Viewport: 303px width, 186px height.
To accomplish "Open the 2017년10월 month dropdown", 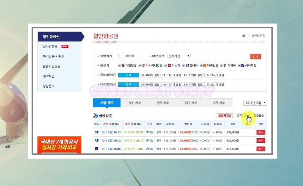I will click(255, 103).
